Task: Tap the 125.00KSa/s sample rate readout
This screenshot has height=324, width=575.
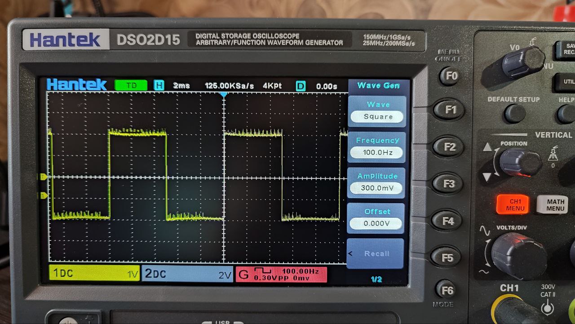Action: pyautogui.click(x=229, y=85)
